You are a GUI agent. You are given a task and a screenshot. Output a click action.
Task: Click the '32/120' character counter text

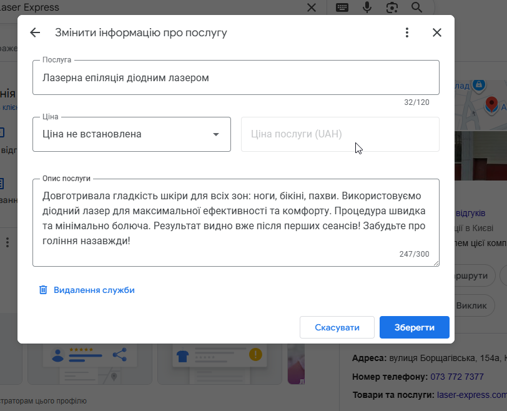click(416, 102)
